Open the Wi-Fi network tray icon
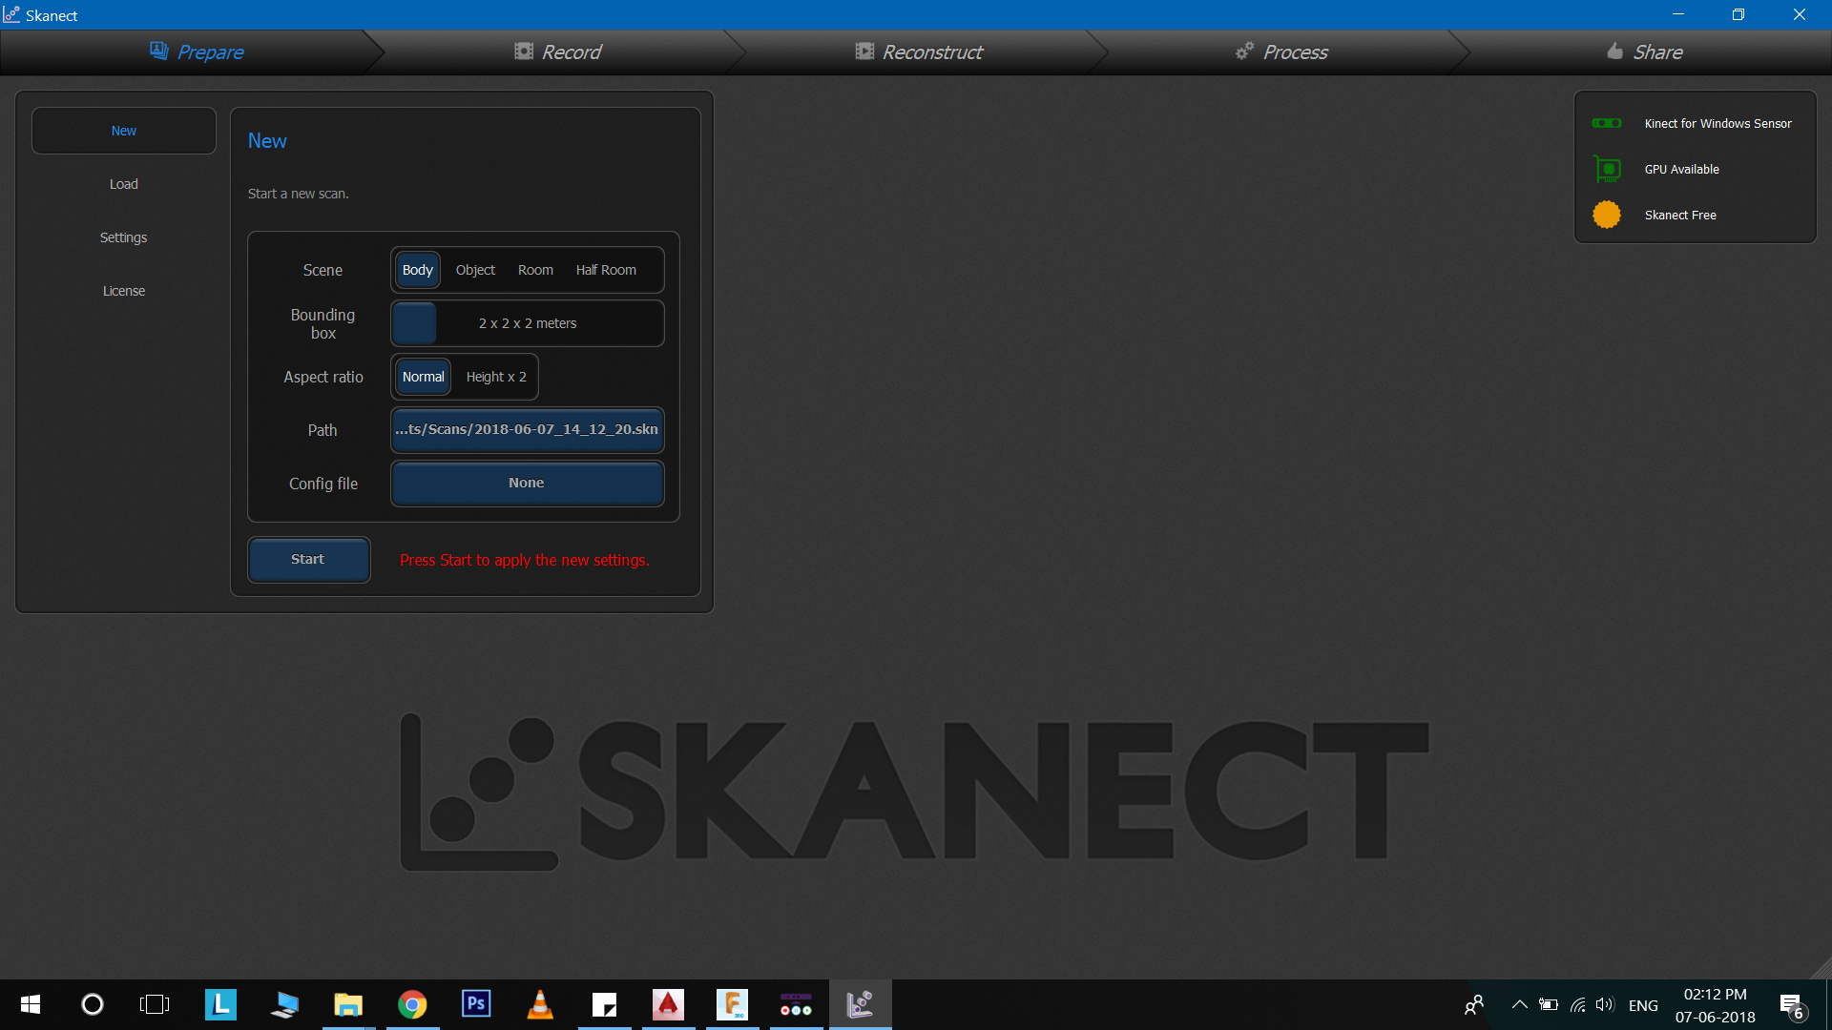 coord(1577,1004)
